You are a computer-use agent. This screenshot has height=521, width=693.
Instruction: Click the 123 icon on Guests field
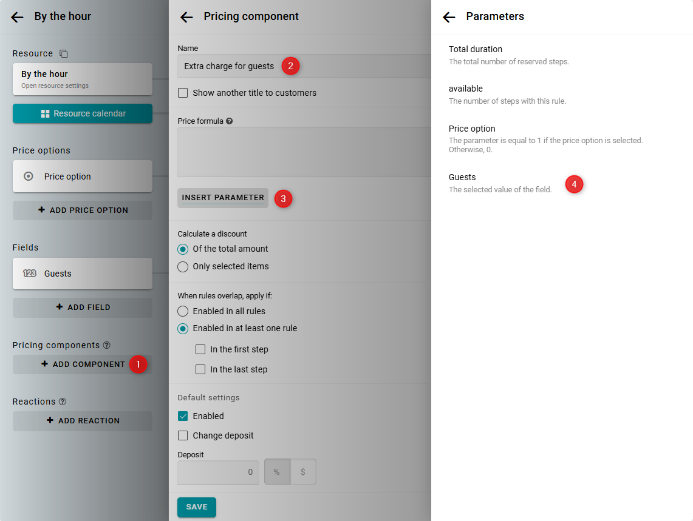(29, 274)
